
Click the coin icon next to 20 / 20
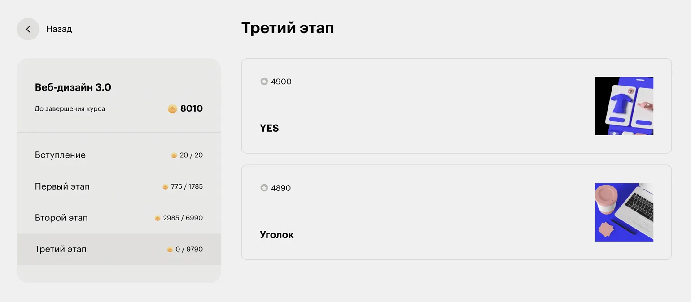pos(174,155)
